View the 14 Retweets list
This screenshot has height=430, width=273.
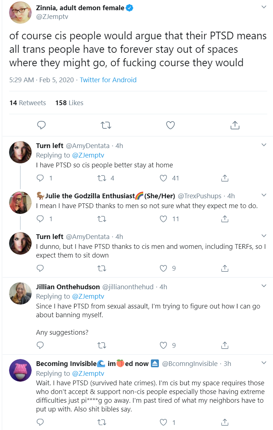click(28, 103)
